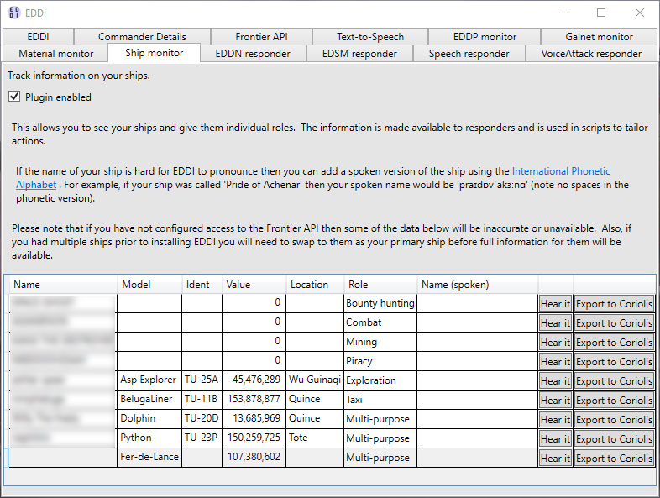Image resolution: width=660 pixels, height=498 pixels.
Task: Click Hear it for the Python
Action: [x=555, y=439]
